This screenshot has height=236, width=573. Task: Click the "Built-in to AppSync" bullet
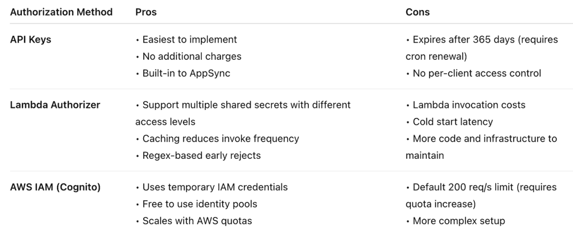186,72
